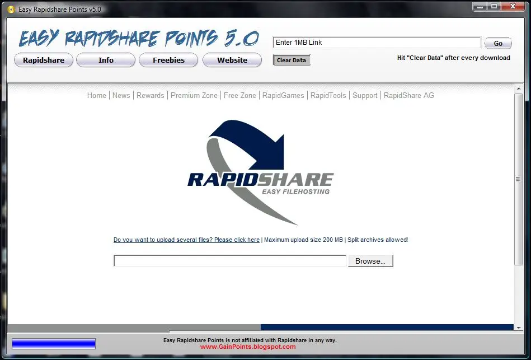This screenshot has width=531, height=360.
Task: Click the upload several files link
Action: (186, 240)
